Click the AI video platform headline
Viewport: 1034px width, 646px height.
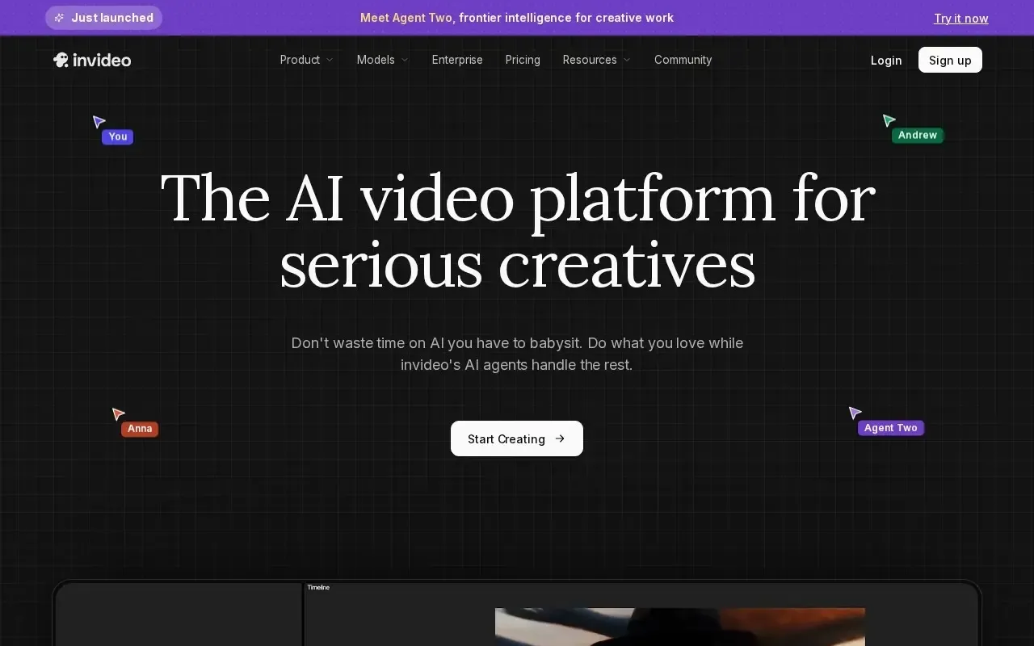click(517, 231)
